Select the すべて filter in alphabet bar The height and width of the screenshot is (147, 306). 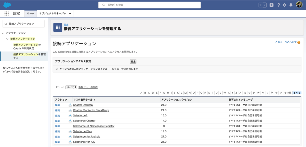coord(297,93)
